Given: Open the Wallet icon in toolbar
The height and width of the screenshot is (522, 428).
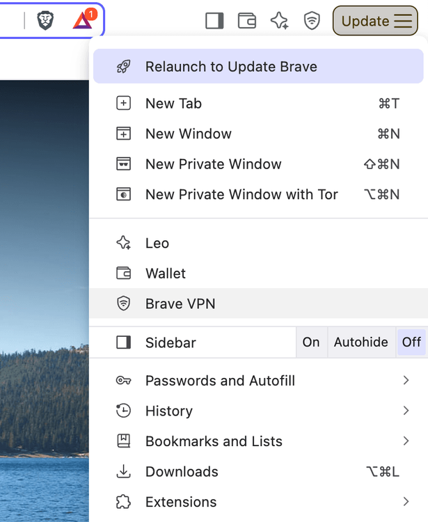Looking at the screenshot, I should click(x=247, y=21).
